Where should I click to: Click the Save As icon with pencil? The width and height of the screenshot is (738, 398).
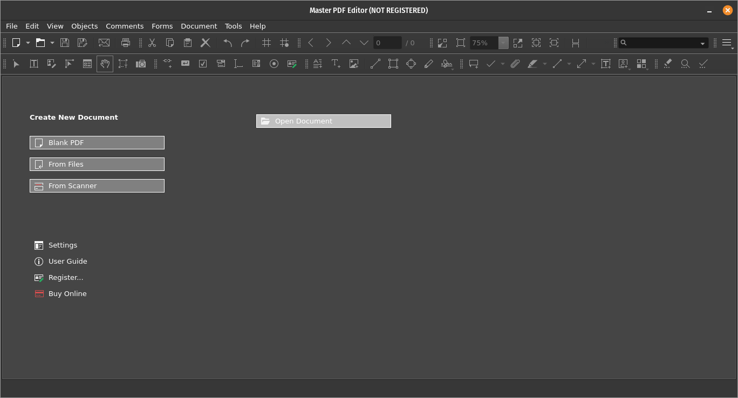[83, 43]
